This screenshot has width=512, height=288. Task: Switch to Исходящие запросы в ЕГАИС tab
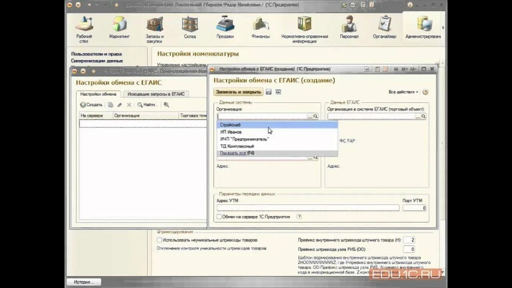(156, 94)
